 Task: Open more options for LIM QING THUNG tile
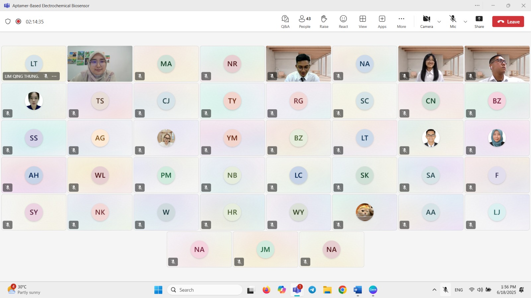point(54,76)
